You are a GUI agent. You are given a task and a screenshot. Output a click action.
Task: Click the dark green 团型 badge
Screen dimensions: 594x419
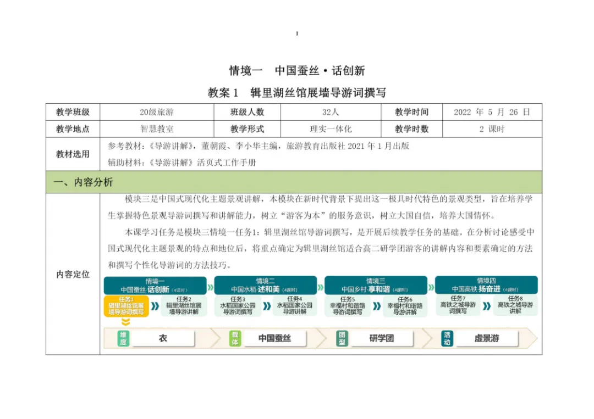(342, 338)
